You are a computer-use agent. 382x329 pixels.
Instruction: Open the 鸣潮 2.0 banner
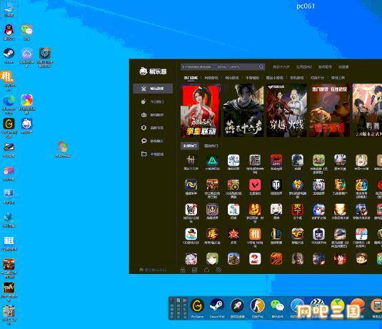368,111
